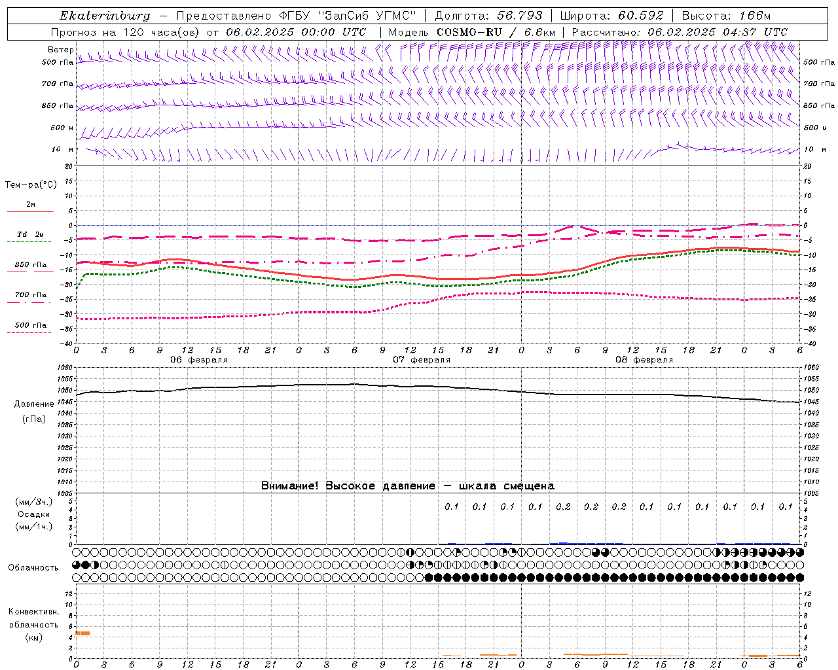The width and height of the screenshot is (838, 670).
Task: Click the Конвективн. label
Action: pyautogui.click(x=33, y=612)
